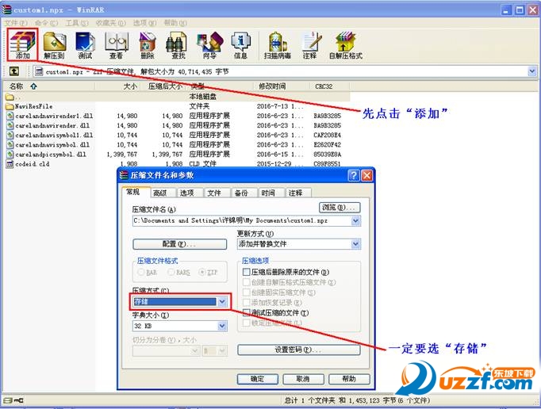Toggle 压缩后删除原来的文件 checkbox

[x=246, y=272]
